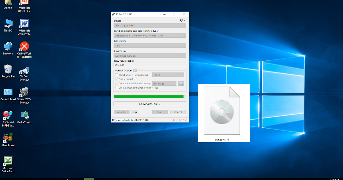343x180 pixels.
Task: Toggle Create extended label and icon files
Action: coord(117,88)
